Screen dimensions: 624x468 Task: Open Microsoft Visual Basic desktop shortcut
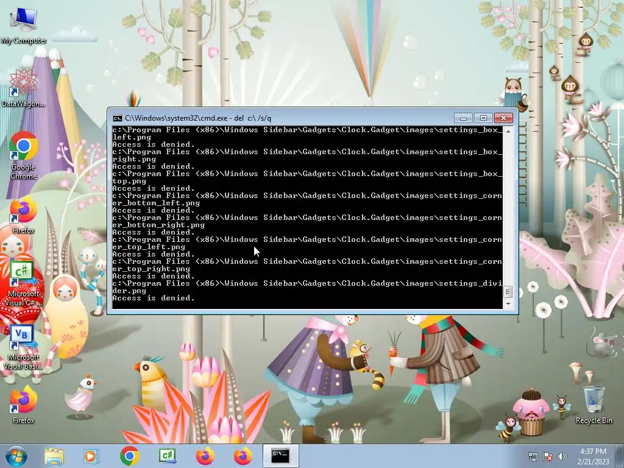24,347
